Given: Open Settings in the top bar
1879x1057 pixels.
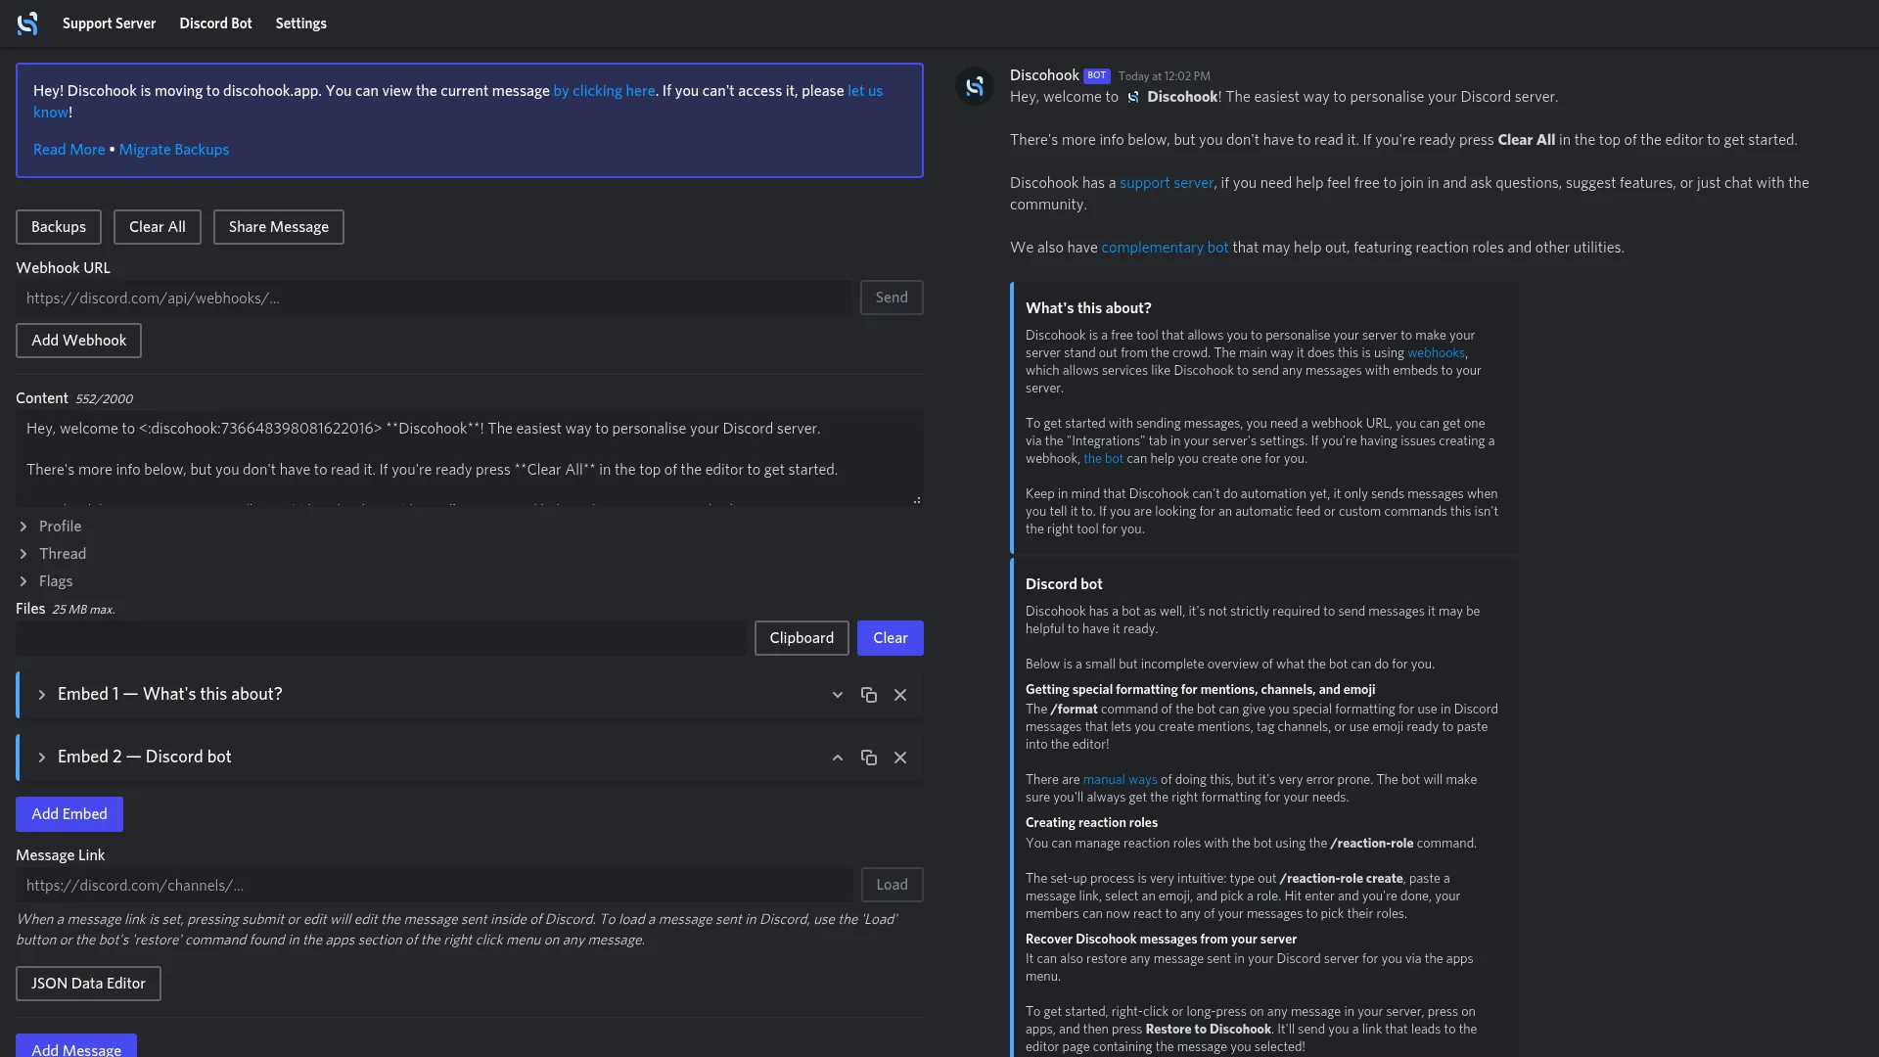Looking at the screenshot, I should (300, 23).
